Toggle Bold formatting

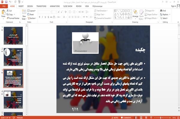[40, 17]
